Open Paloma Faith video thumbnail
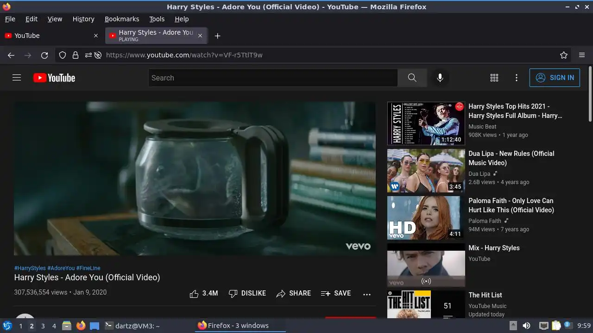The image size is (593, 333). click(426, 218)
